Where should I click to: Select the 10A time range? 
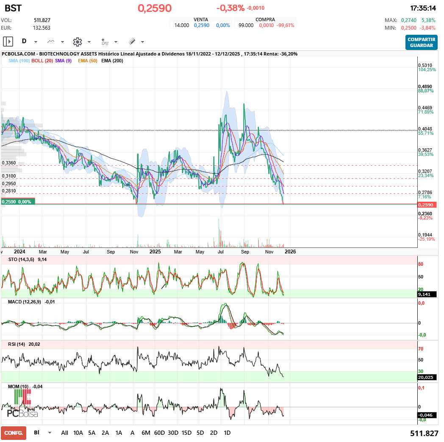[78, 433]
